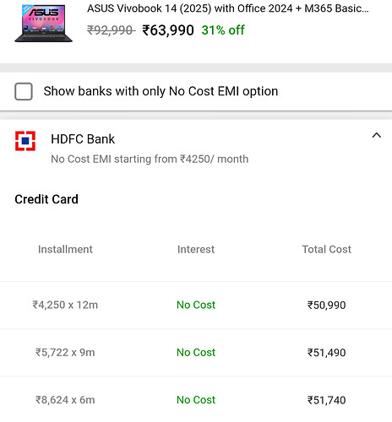Click the 31% off discount label

[x=223, y=30]
